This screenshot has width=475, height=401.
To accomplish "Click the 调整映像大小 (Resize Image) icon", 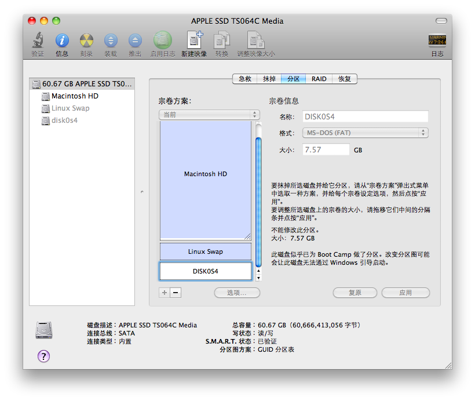I will (257, 41).
